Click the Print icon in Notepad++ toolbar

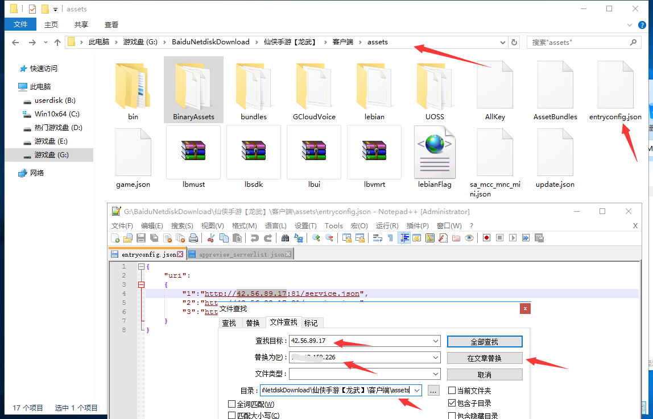click(193, 238)
